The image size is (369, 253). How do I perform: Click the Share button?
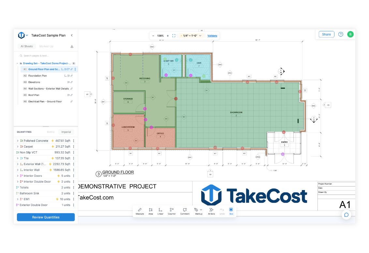coord(326,34)
